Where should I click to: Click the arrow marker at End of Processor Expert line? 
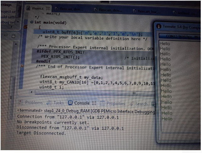click(22, 66)
